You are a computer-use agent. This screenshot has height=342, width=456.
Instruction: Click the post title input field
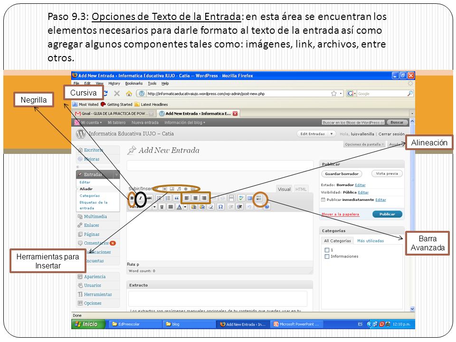(x=220, y=165)
